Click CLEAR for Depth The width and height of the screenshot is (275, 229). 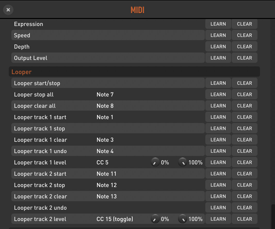point(245,47)
